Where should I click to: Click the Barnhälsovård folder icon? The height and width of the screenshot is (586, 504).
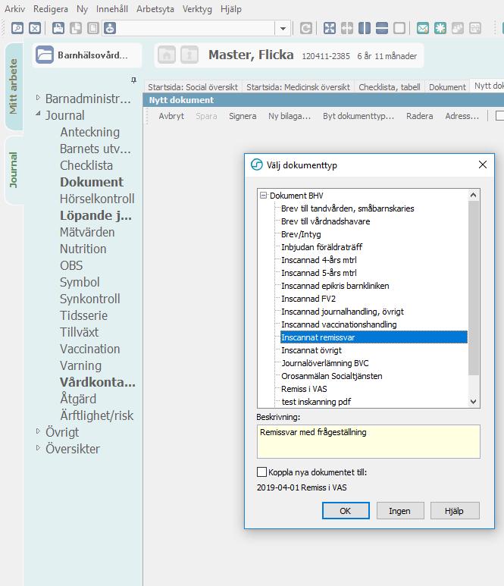click(x=45, y=55)
